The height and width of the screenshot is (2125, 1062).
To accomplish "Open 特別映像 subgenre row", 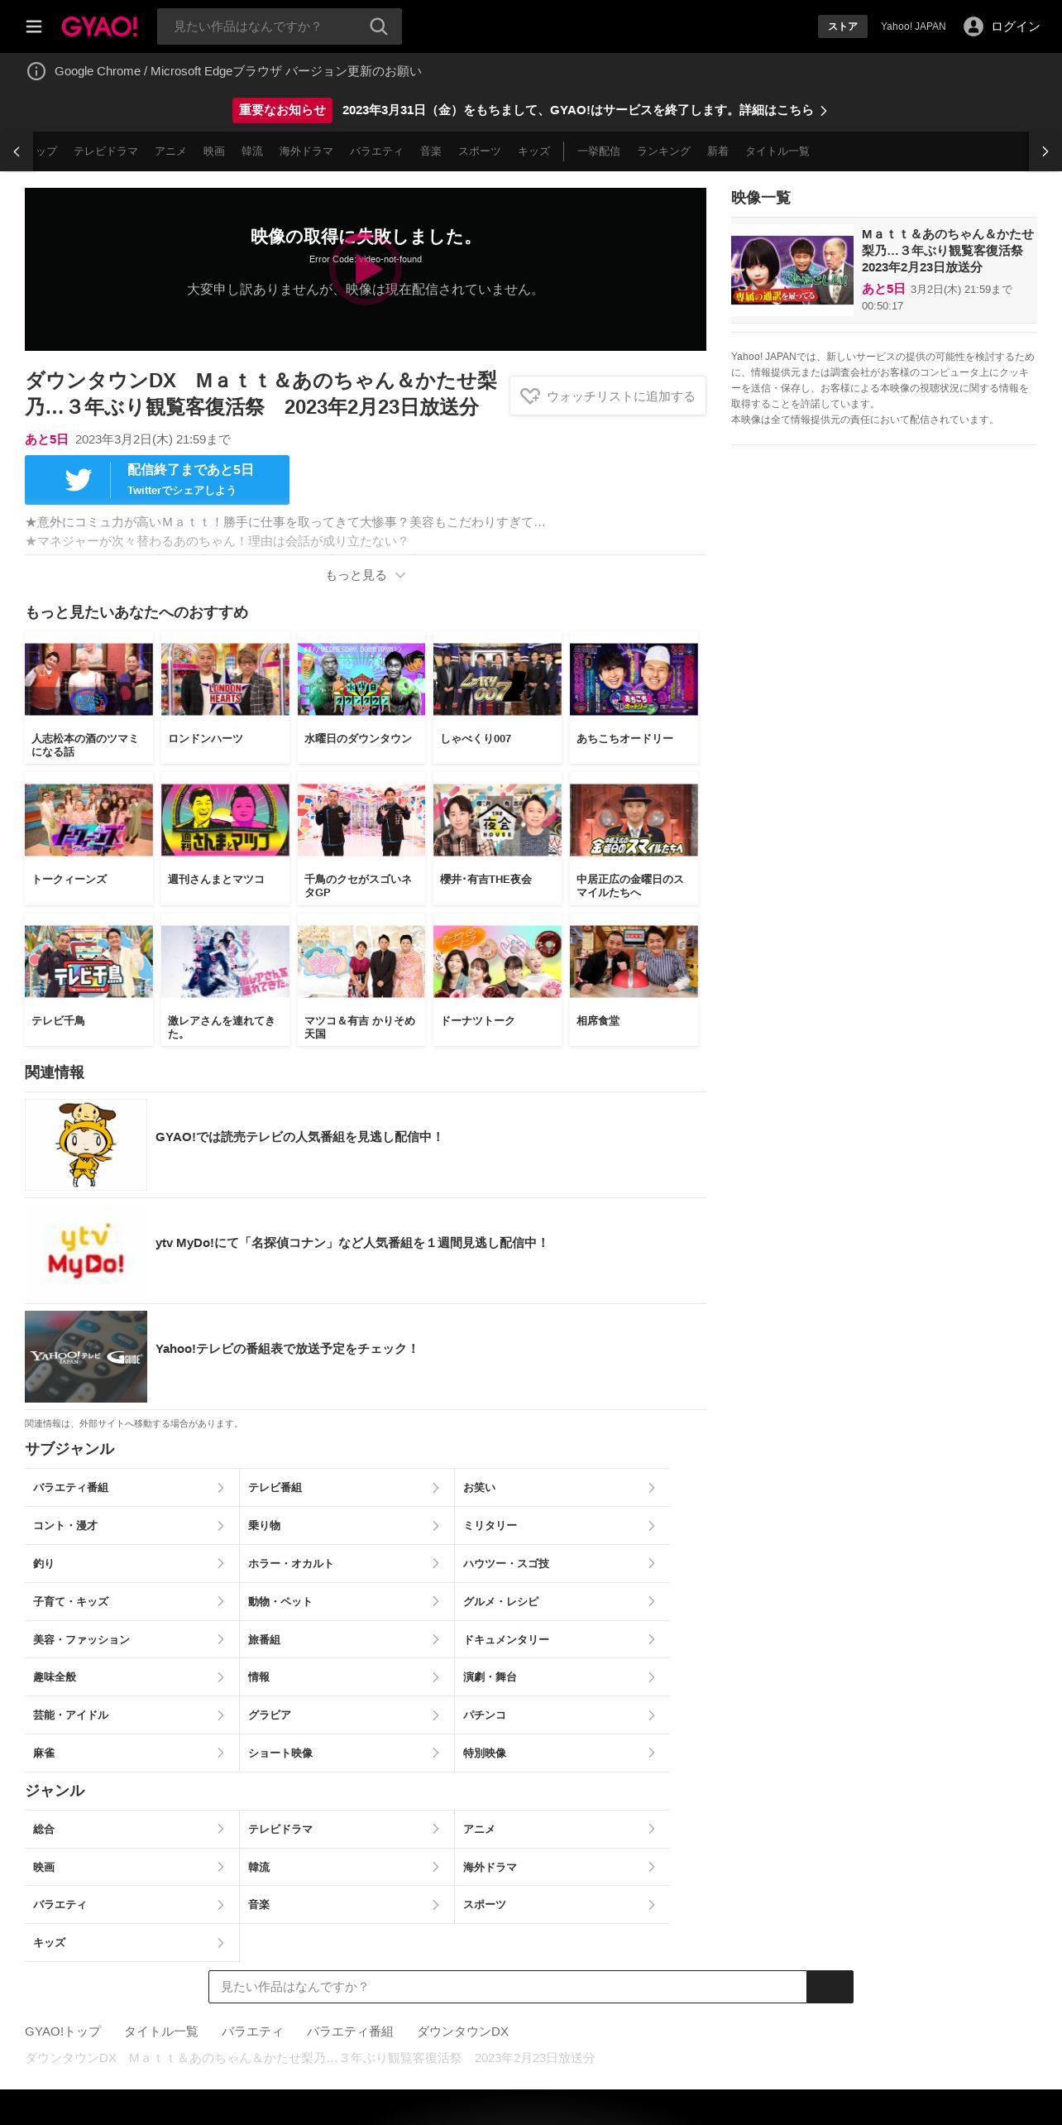I will (562, 1753).
